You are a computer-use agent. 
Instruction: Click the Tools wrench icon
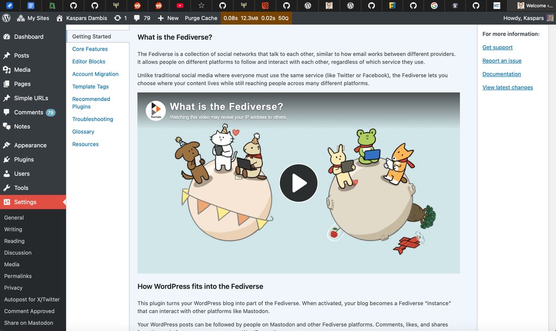[7, 188]
